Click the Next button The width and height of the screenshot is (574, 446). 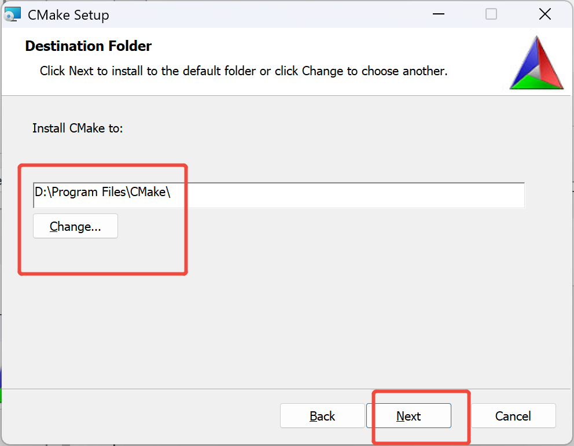click(409, 416)
